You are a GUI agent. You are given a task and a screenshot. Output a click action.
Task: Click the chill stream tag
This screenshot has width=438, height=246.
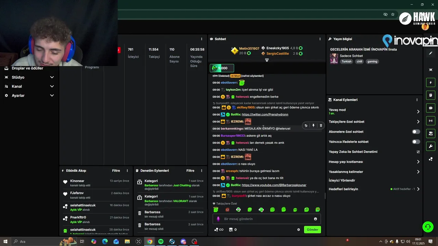click(x=359, y=61)
